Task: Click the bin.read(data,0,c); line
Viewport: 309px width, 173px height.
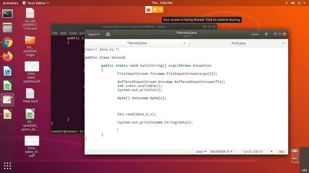Action: (137, 114)
